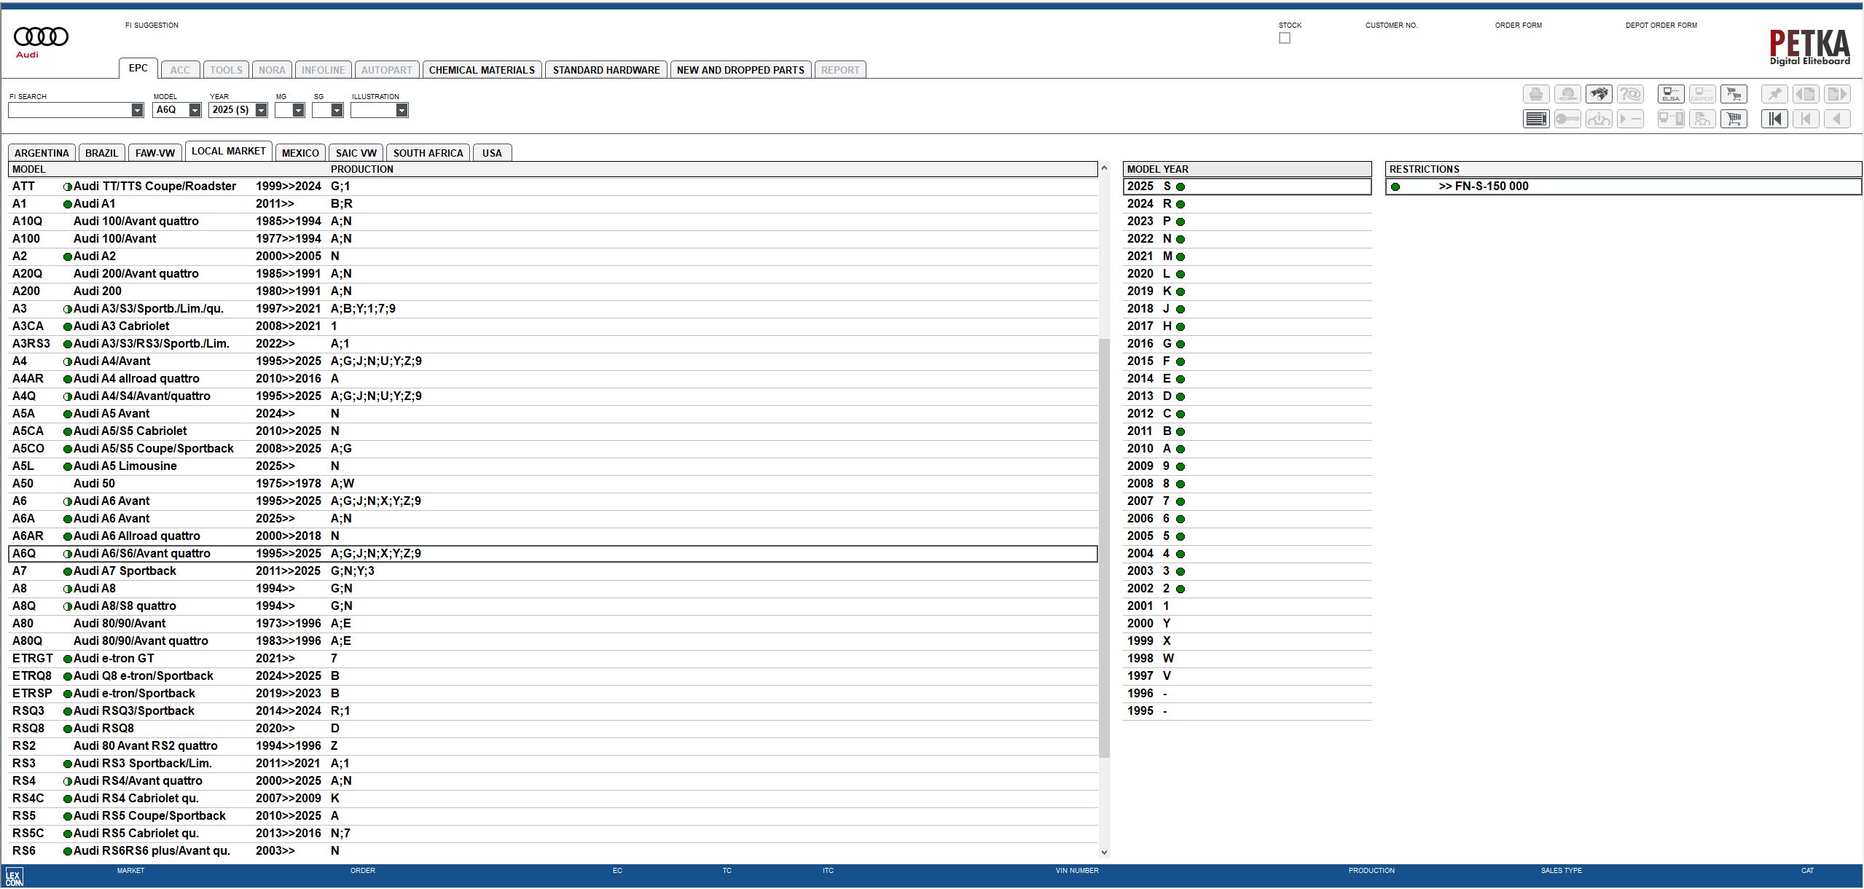Select the LOCAL MARKET tab

coord(229,151)
